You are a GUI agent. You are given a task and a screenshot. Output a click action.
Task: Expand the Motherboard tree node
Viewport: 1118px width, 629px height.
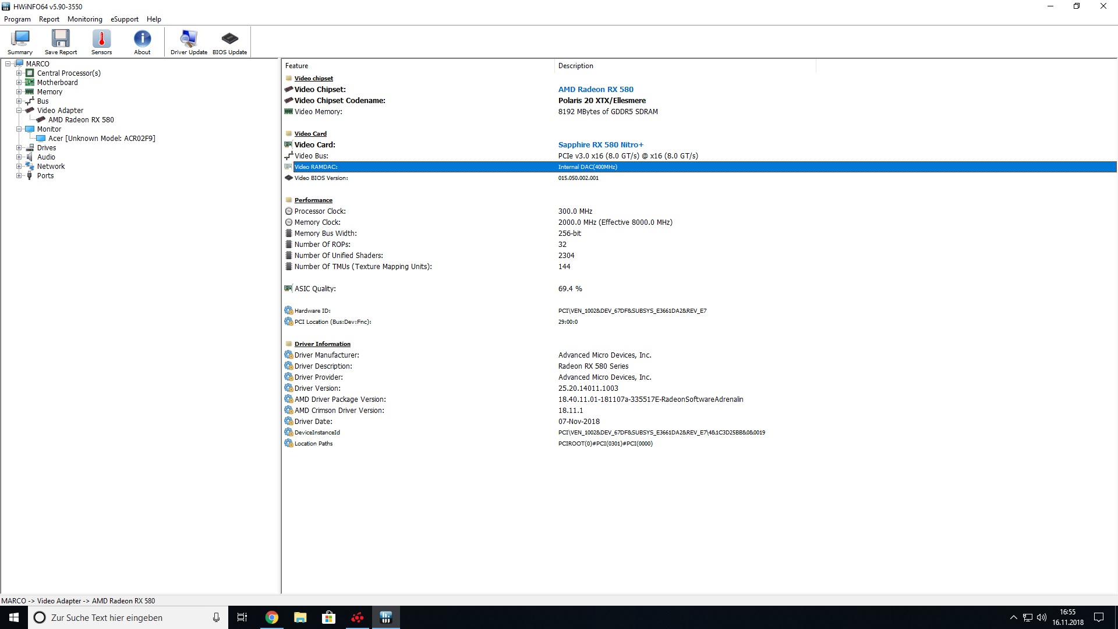coord(19,83)
